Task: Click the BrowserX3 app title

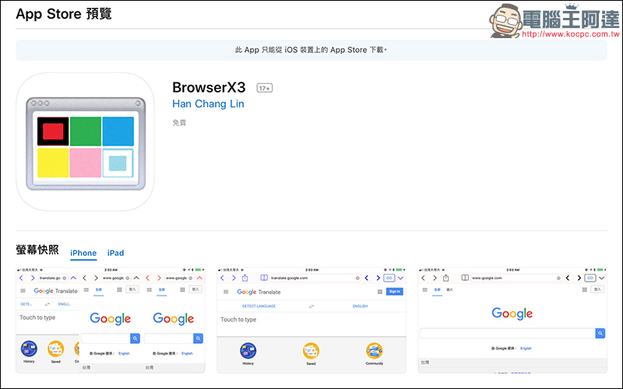Action: [x=209, y=87]
